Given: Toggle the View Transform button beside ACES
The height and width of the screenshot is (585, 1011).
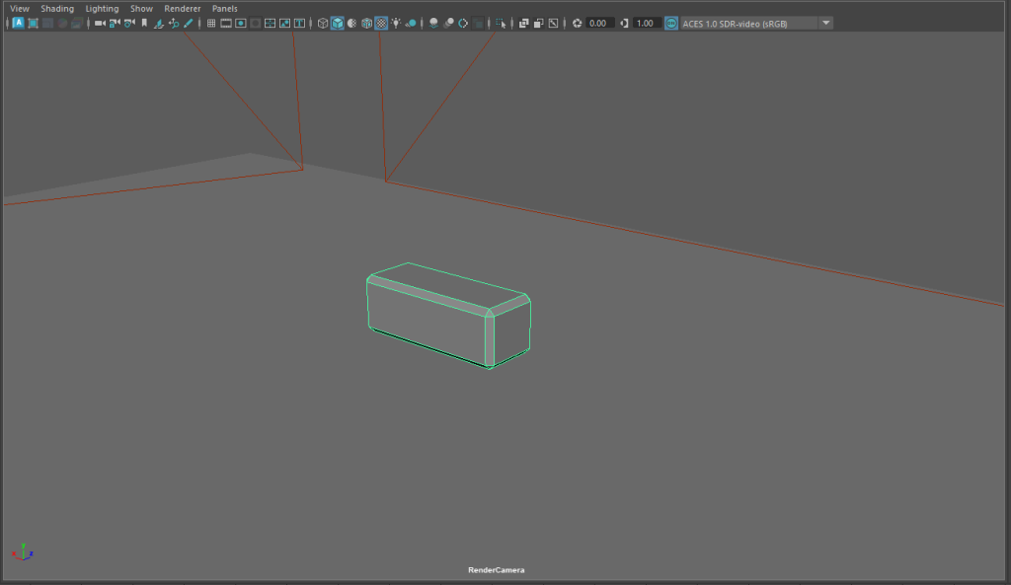Looking at the screenshot, I should tap(671, 23).
